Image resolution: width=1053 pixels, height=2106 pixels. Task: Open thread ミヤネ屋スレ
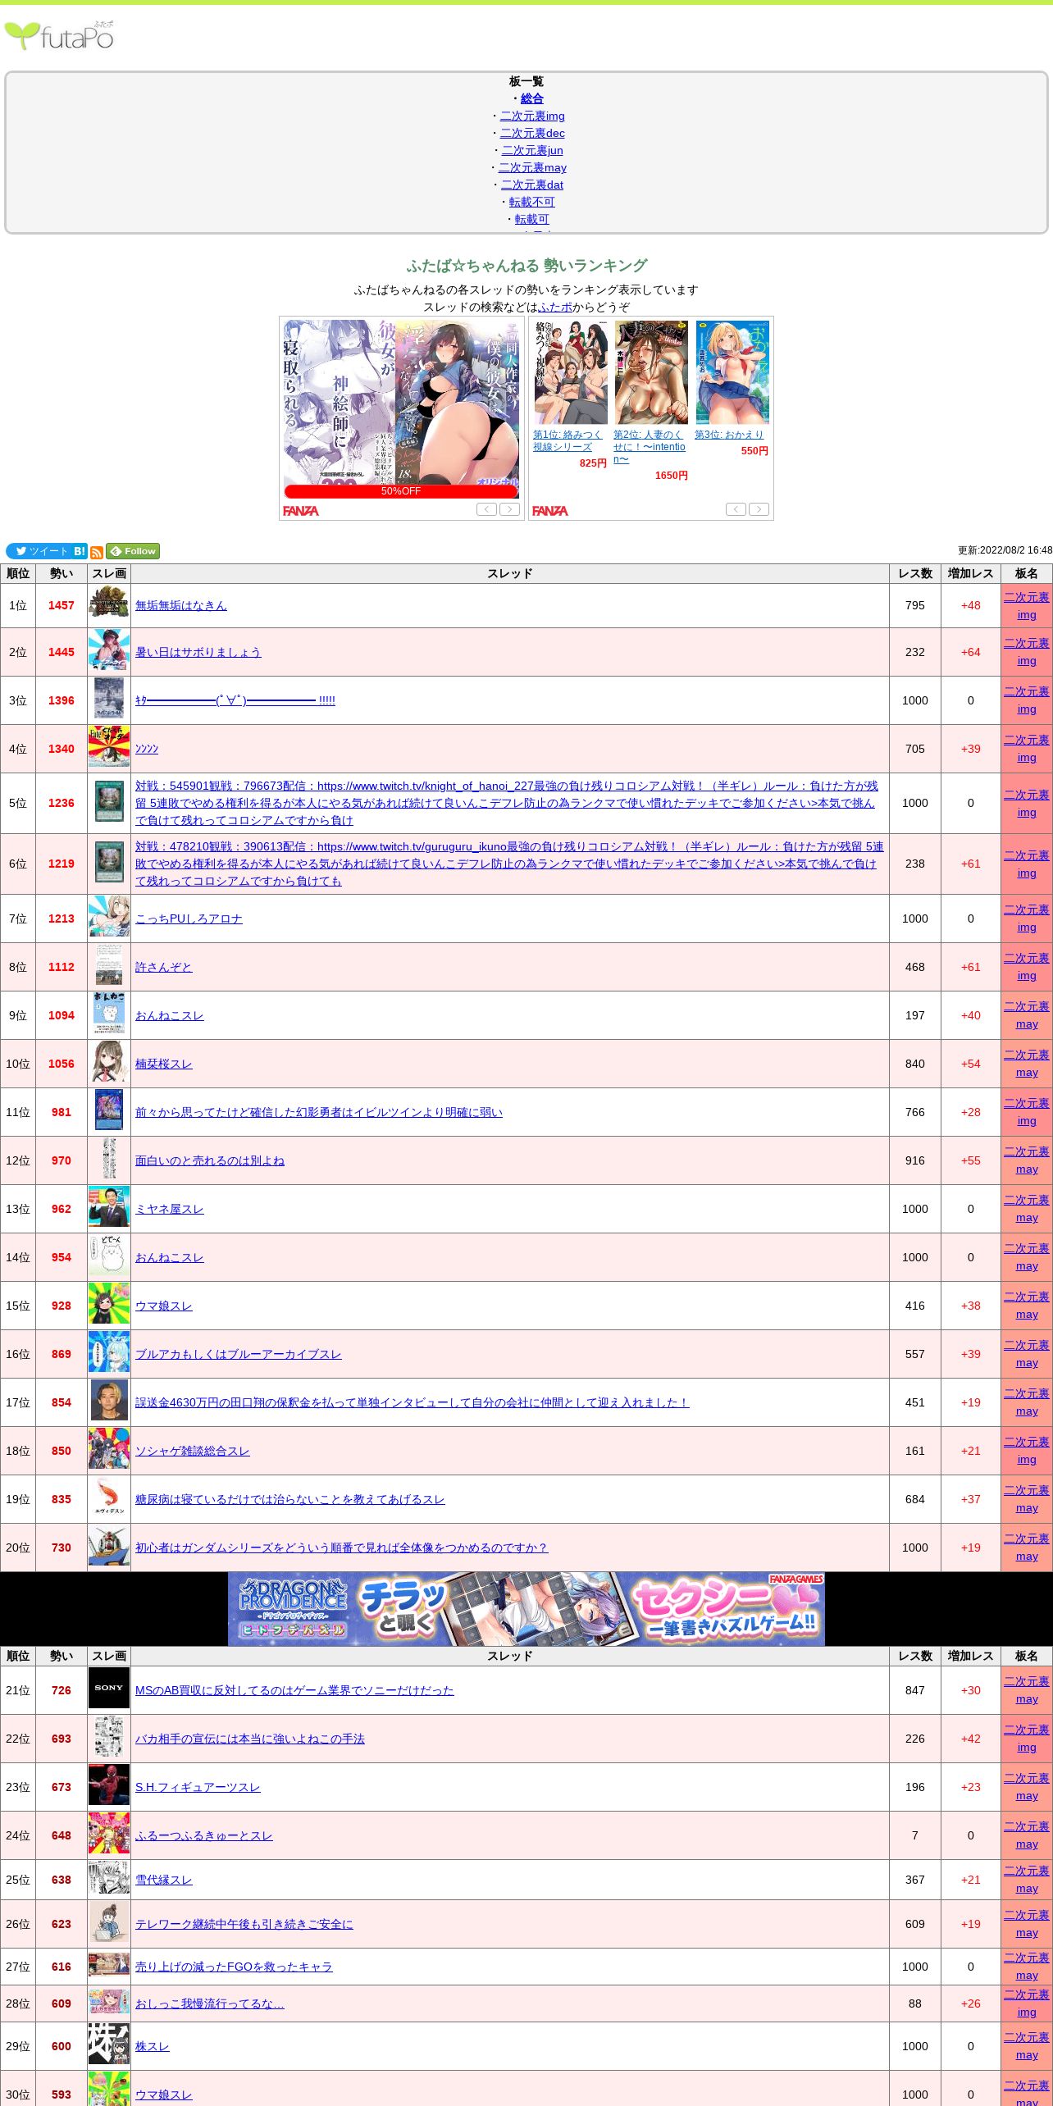(170, 1209)
